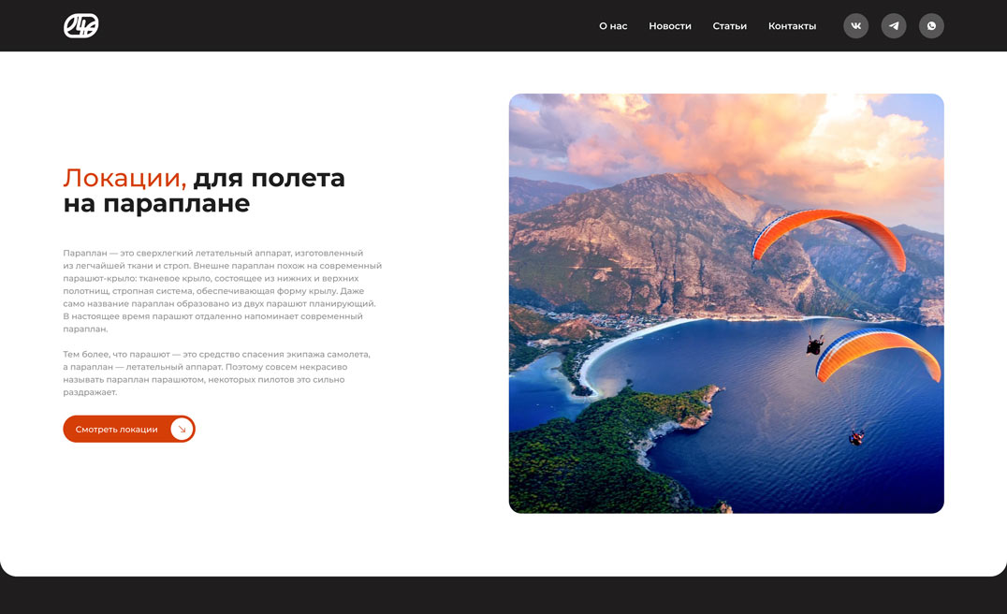The width and height of the screenshot is (1007, 614).
Task: Open the WhatsApp chat icon
Action: (x=931, y=26)
